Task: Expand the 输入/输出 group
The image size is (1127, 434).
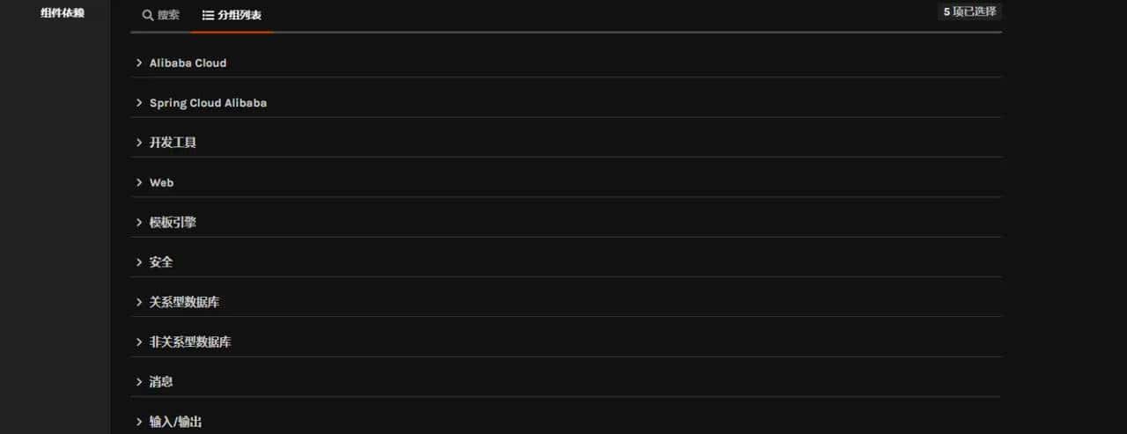Action: [175, 422]
